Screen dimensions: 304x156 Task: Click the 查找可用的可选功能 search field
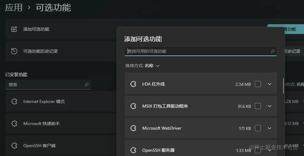201,51
